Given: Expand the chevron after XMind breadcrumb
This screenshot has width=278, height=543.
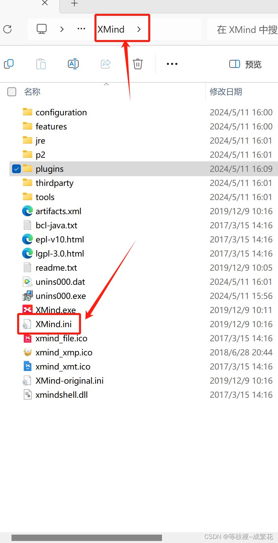Looking at the screenshot, I should (139, 29).
